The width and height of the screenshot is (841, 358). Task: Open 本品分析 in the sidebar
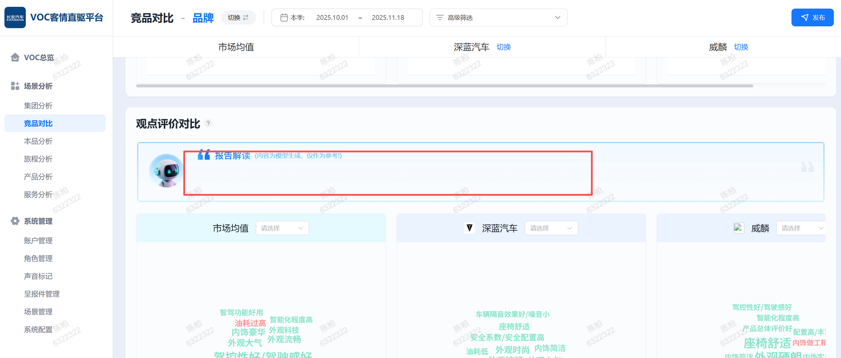click(38, 141)
